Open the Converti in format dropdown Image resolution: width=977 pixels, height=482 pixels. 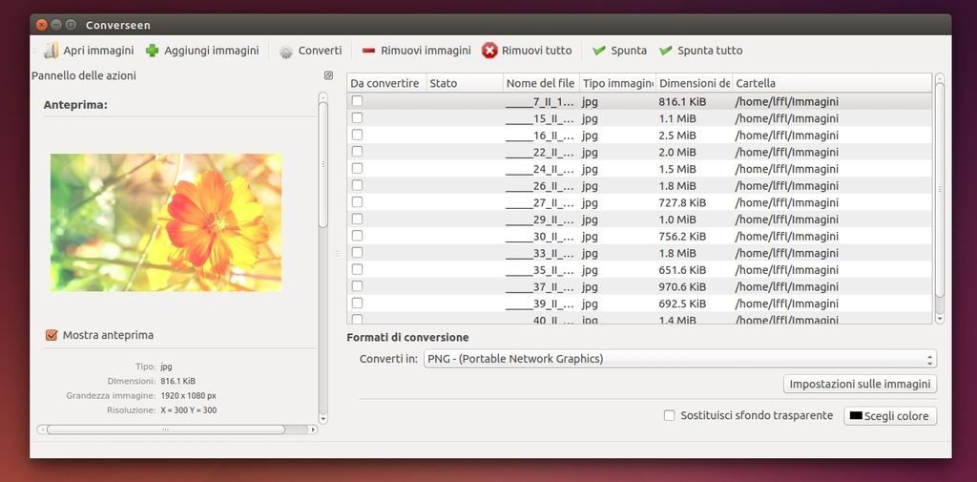679,359
